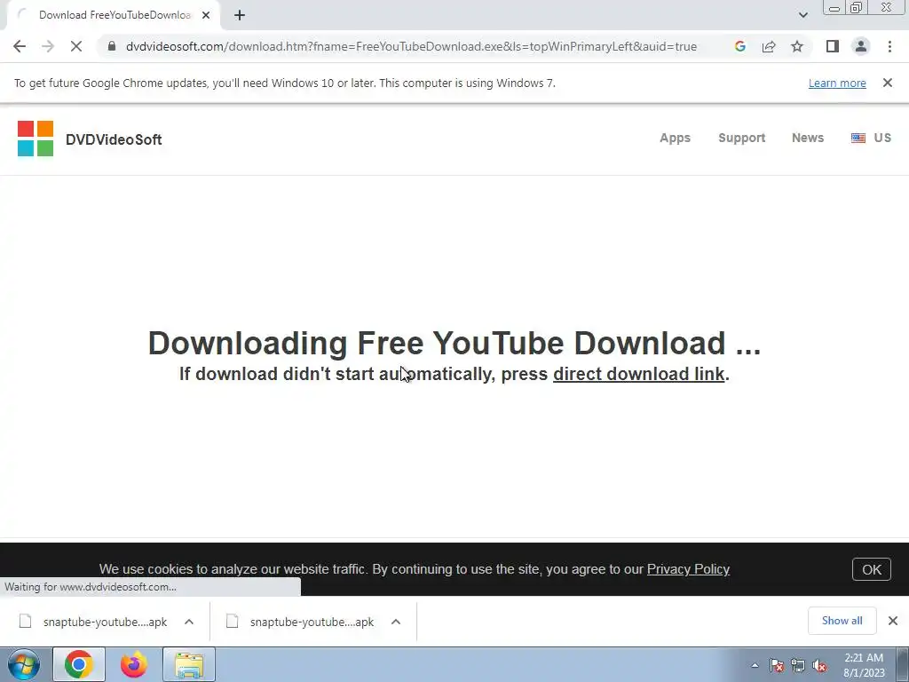
Task: Click the Google icon in address bar
Action: [740, 46]
